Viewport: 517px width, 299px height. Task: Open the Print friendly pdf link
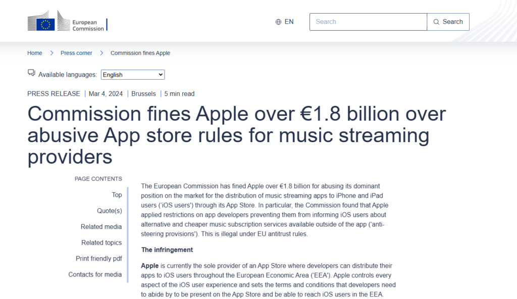click(98, 259)
